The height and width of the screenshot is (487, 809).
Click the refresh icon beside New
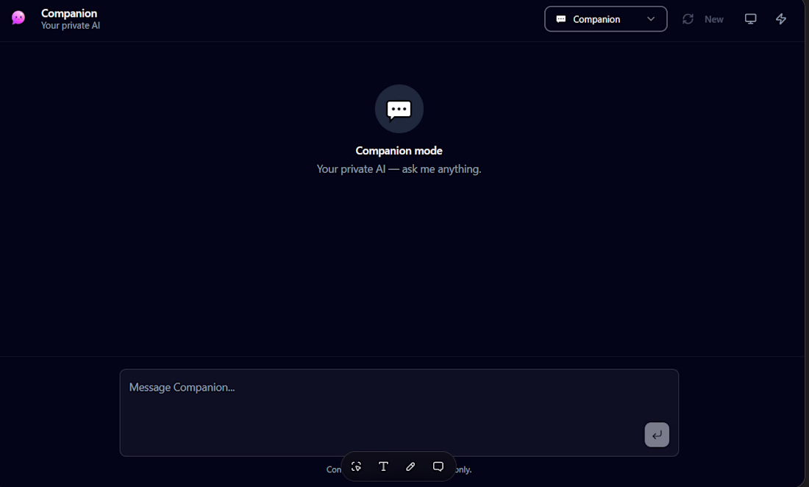click(688, 19)
